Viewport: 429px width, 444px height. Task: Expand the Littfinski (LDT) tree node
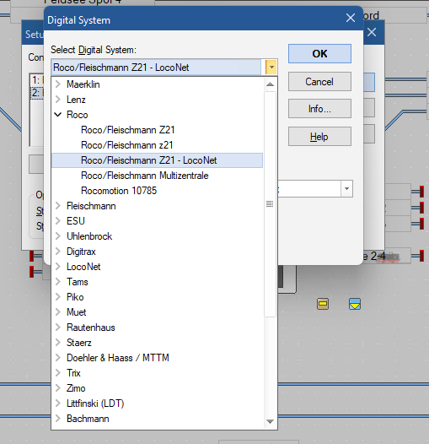(58, 403)
